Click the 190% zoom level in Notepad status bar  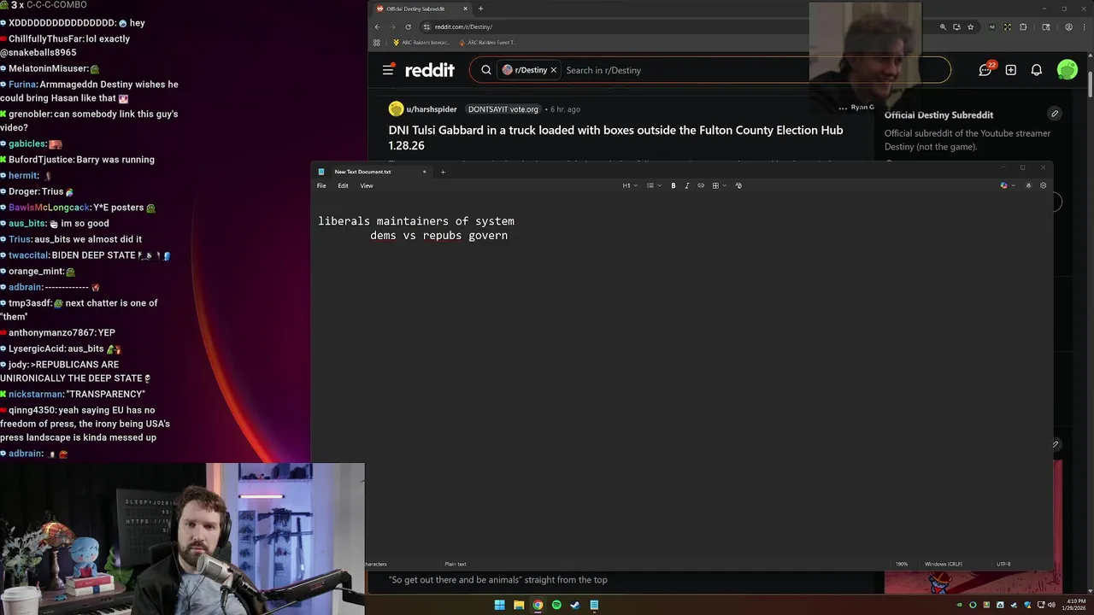902,564
